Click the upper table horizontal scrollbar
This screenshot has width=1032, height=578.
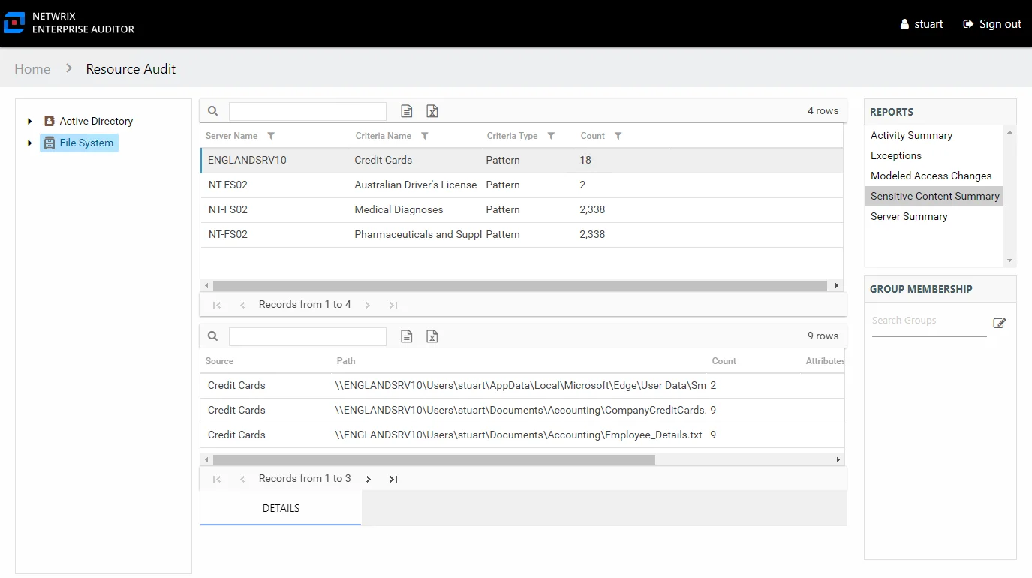coord(519,286)
